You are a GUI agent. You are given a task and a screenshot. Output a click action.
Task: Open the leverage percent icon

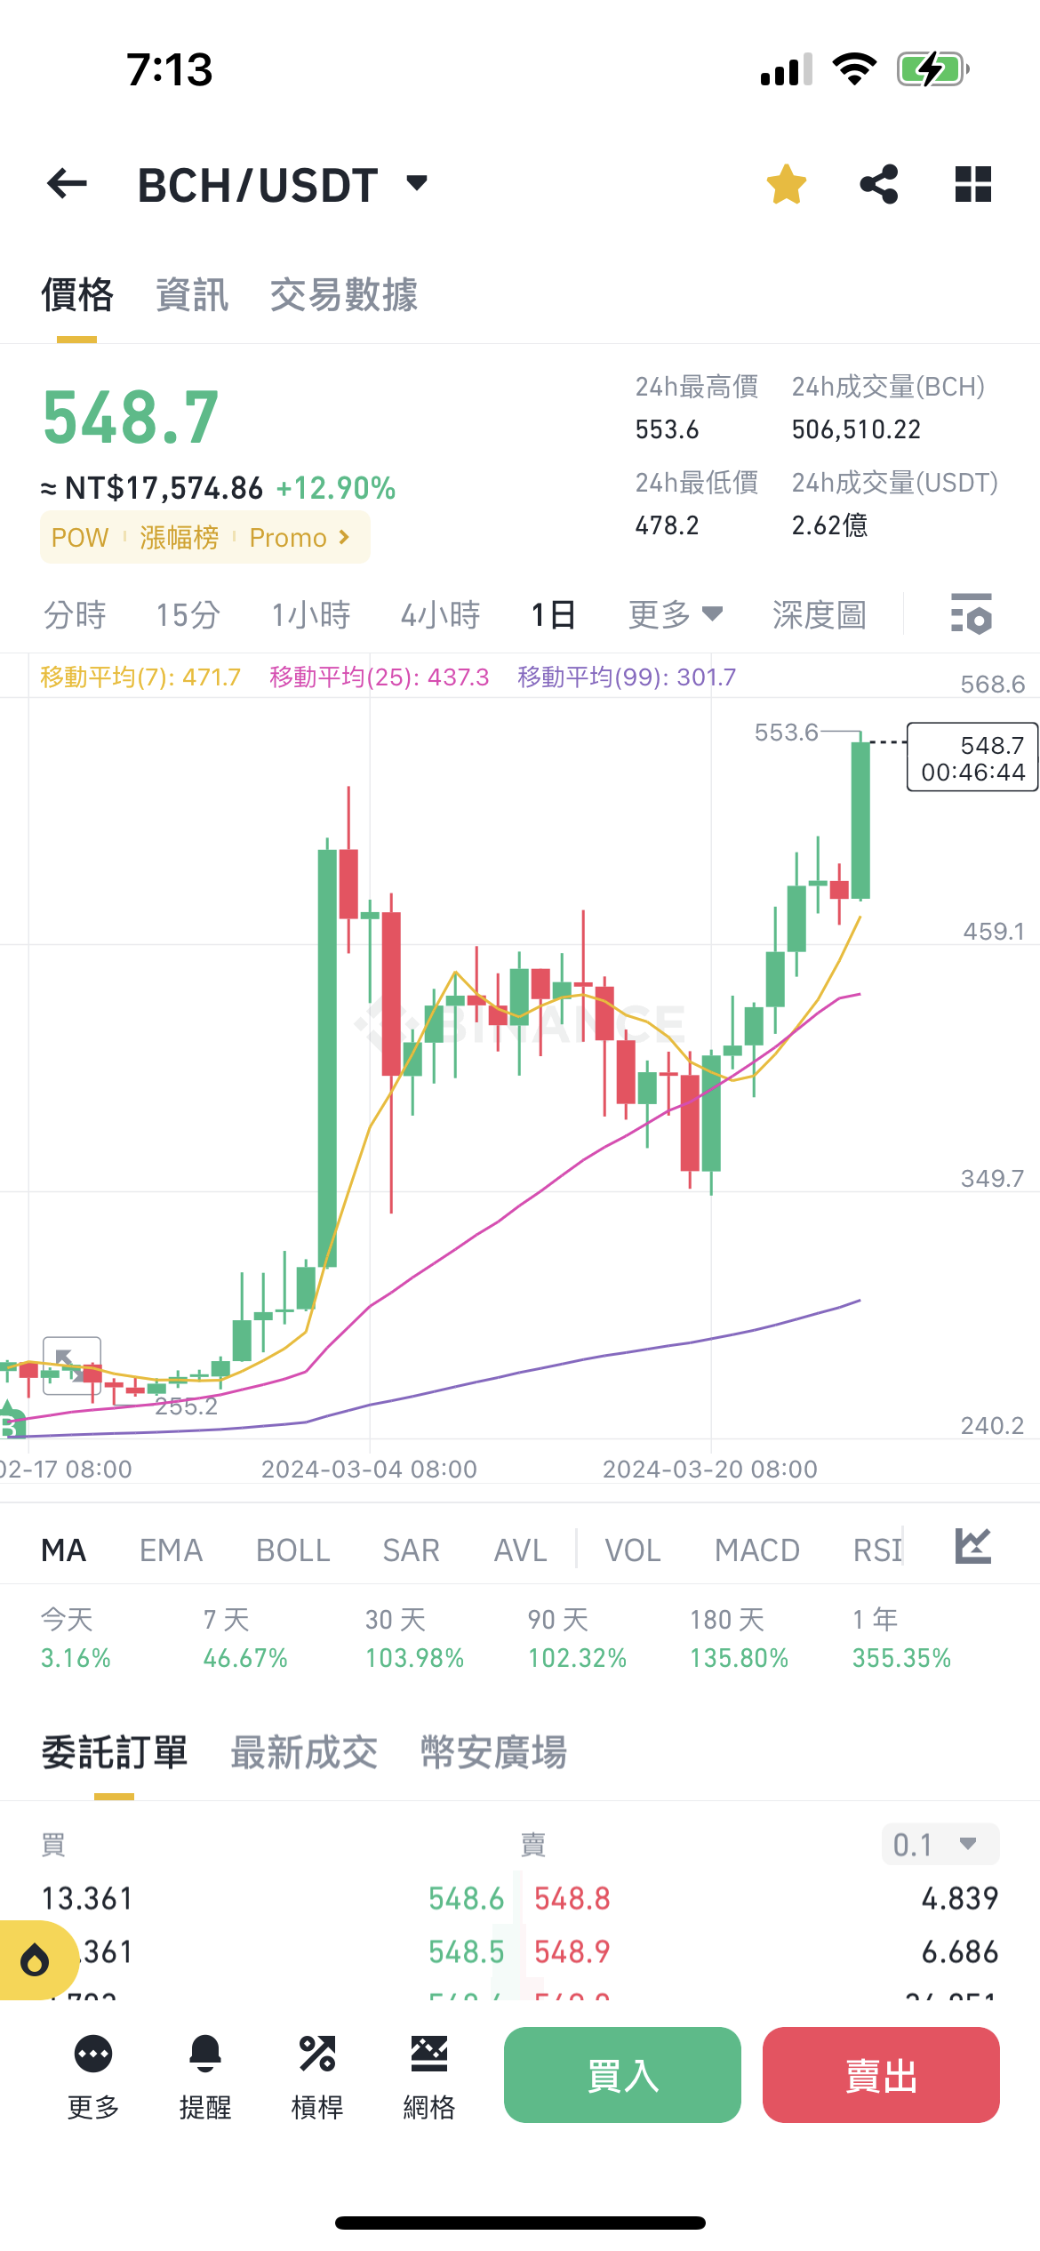(x=317, y=2054)
